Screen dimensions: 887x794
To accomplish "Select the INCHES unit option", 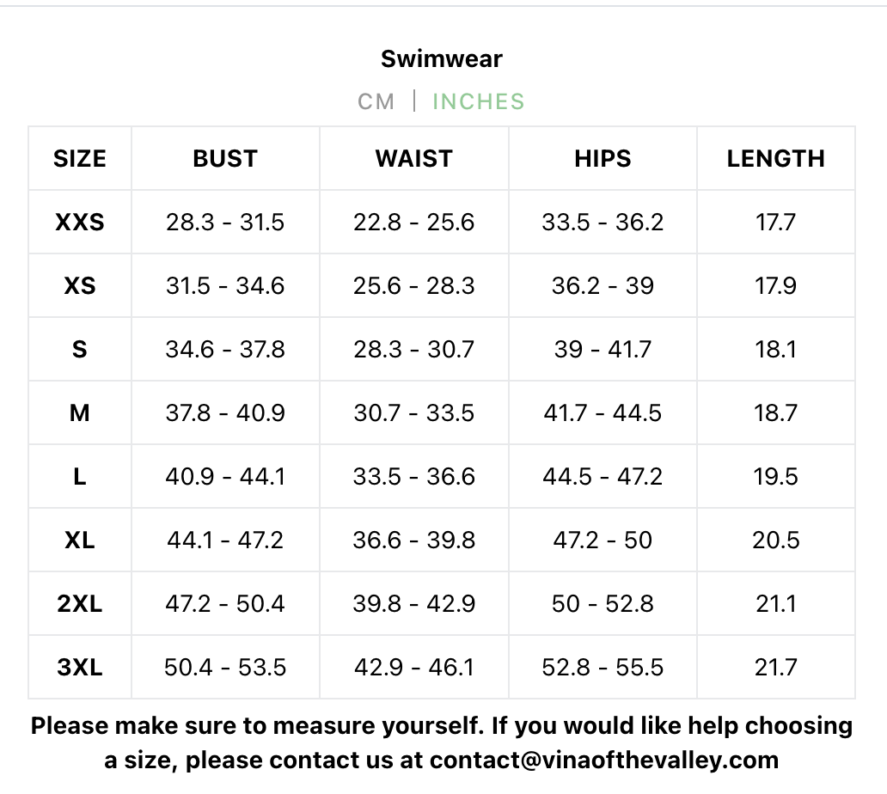I will 478,101.
